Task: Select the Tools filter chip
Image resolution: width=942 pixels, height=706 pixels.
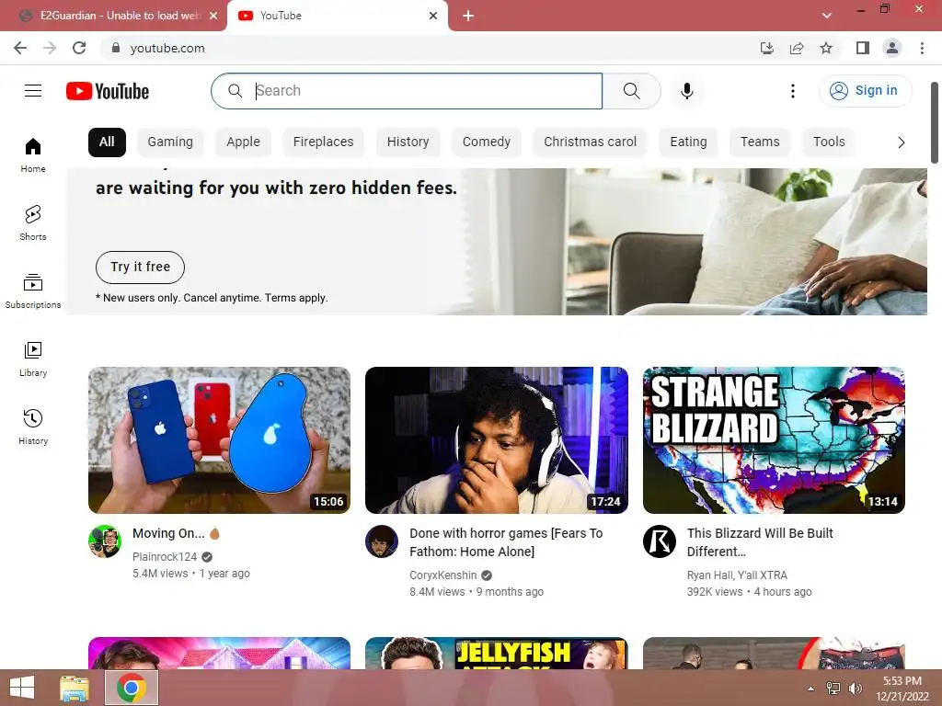Action: click(x=829, y=142)
